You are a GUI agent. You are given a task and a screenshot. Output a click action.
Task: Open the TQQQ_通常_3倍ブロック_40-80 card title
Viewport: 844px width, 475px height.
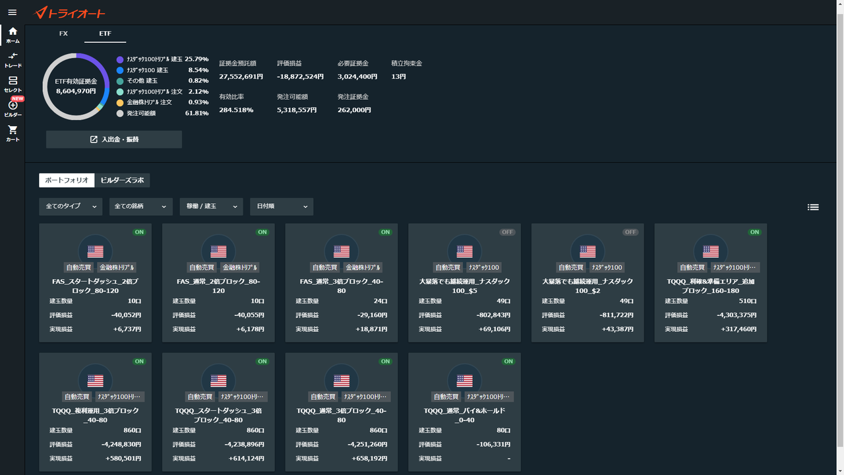tap(342, 415)
